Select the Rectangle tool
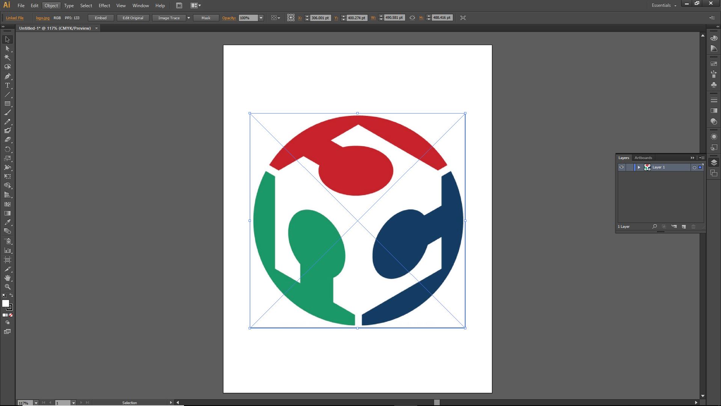Viewport: 721px width, 406px height. click(x=7, y=103)
